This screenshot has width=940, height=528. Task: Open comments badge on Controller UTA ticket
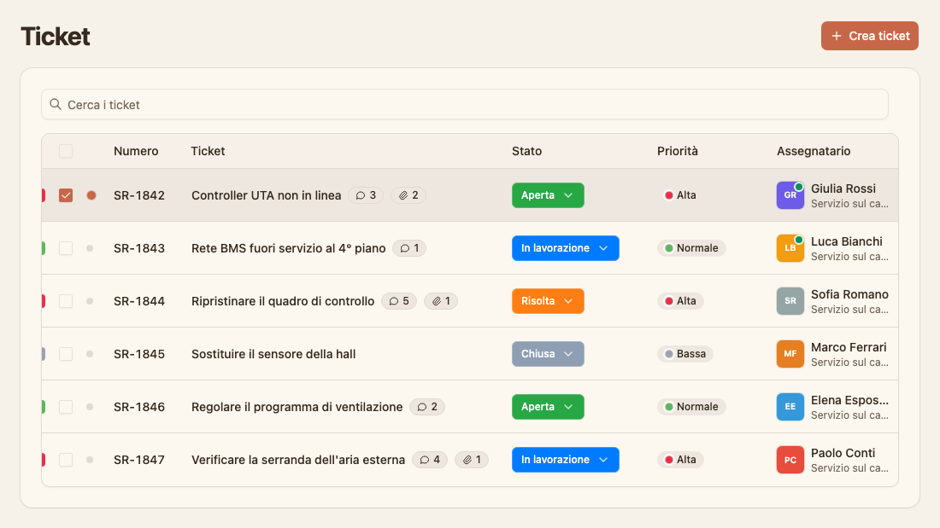366,195
